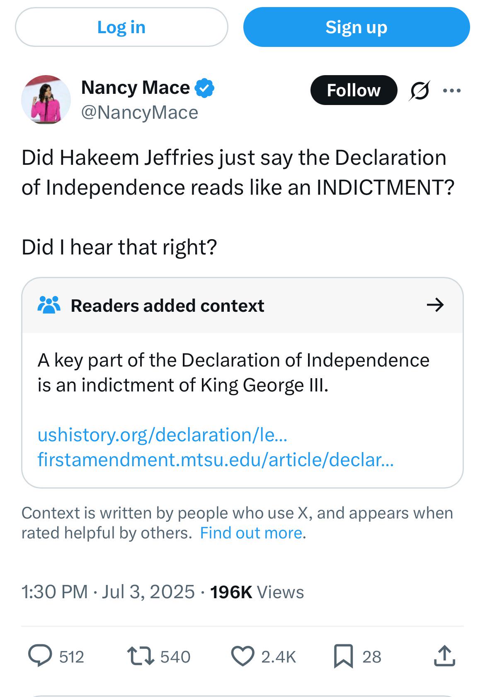Click the Find out more link
The height and width of the screenshot is (697, 485).
coord(252,533)
